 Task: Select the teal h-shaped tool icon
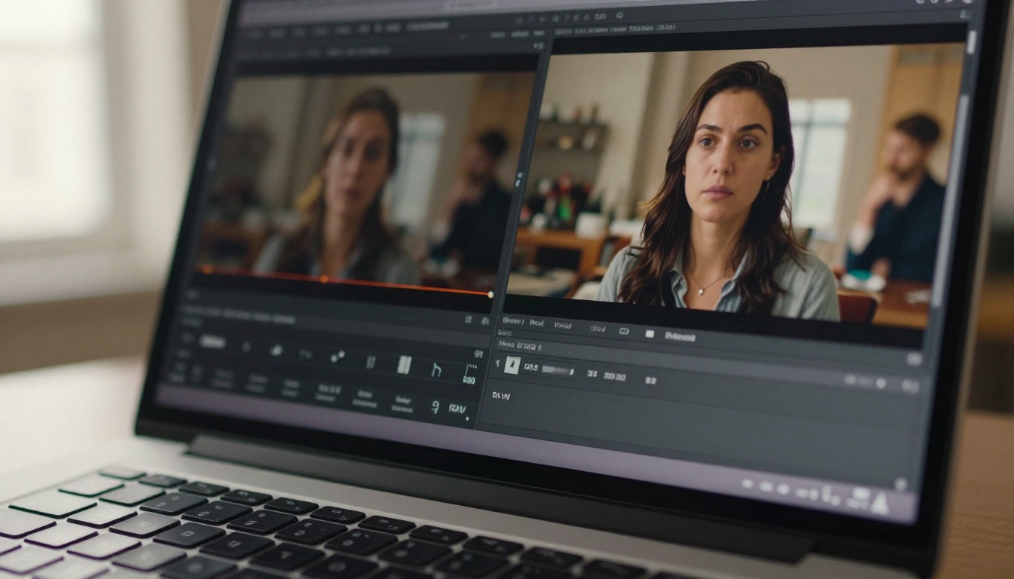(x=436, y=369)
